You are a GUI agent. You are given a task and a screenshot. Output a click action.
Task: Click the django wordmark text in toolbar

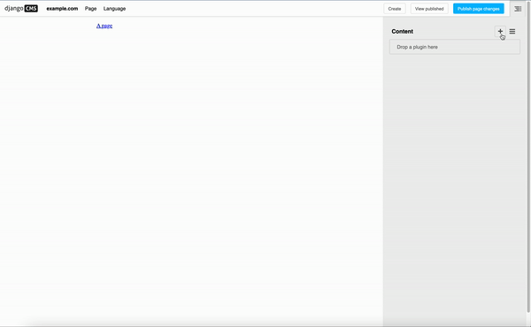point(14,9)
